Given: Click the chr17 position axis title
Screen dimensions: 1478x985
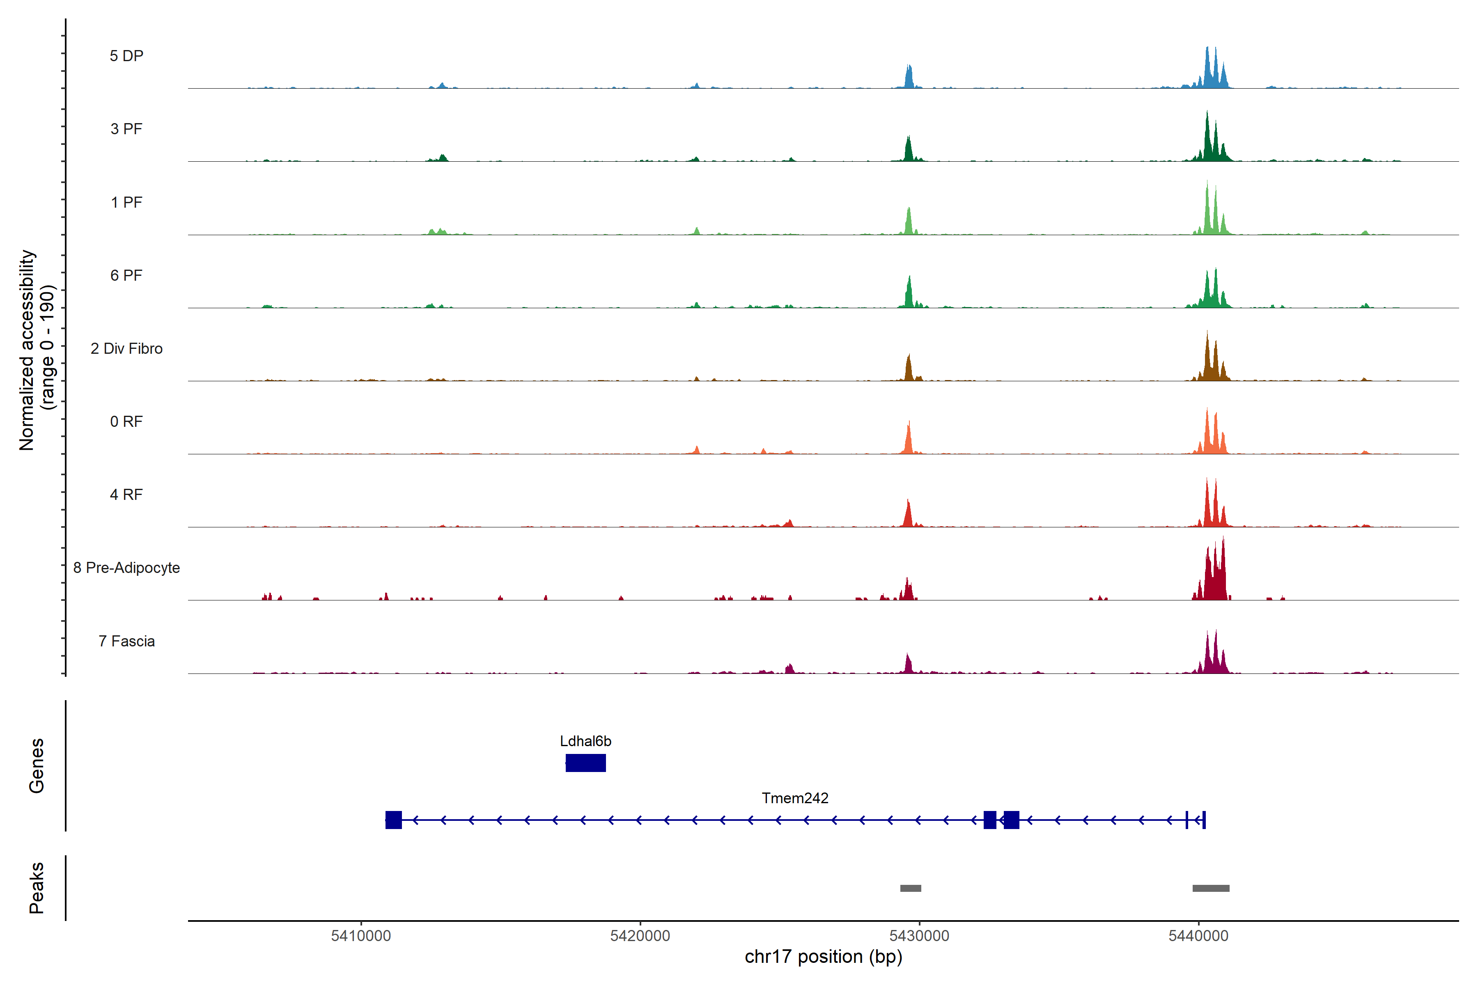Looking at the screenshot, I should coord(823,957).
